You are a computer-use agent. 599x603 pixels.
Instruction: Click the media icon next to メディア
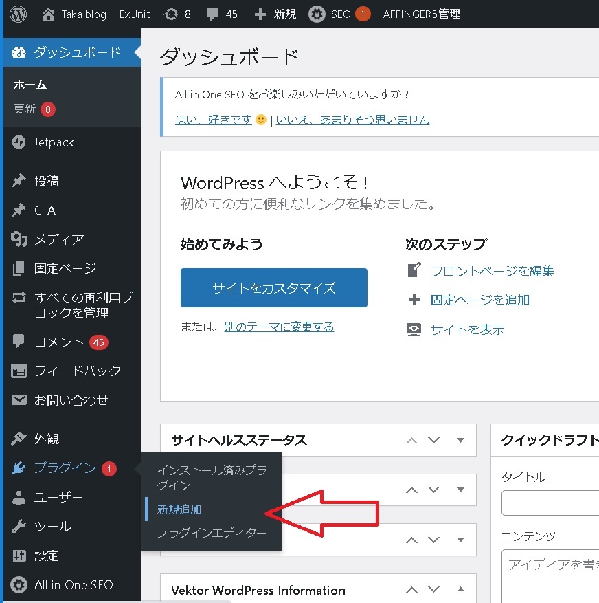[x=19, y=239]
